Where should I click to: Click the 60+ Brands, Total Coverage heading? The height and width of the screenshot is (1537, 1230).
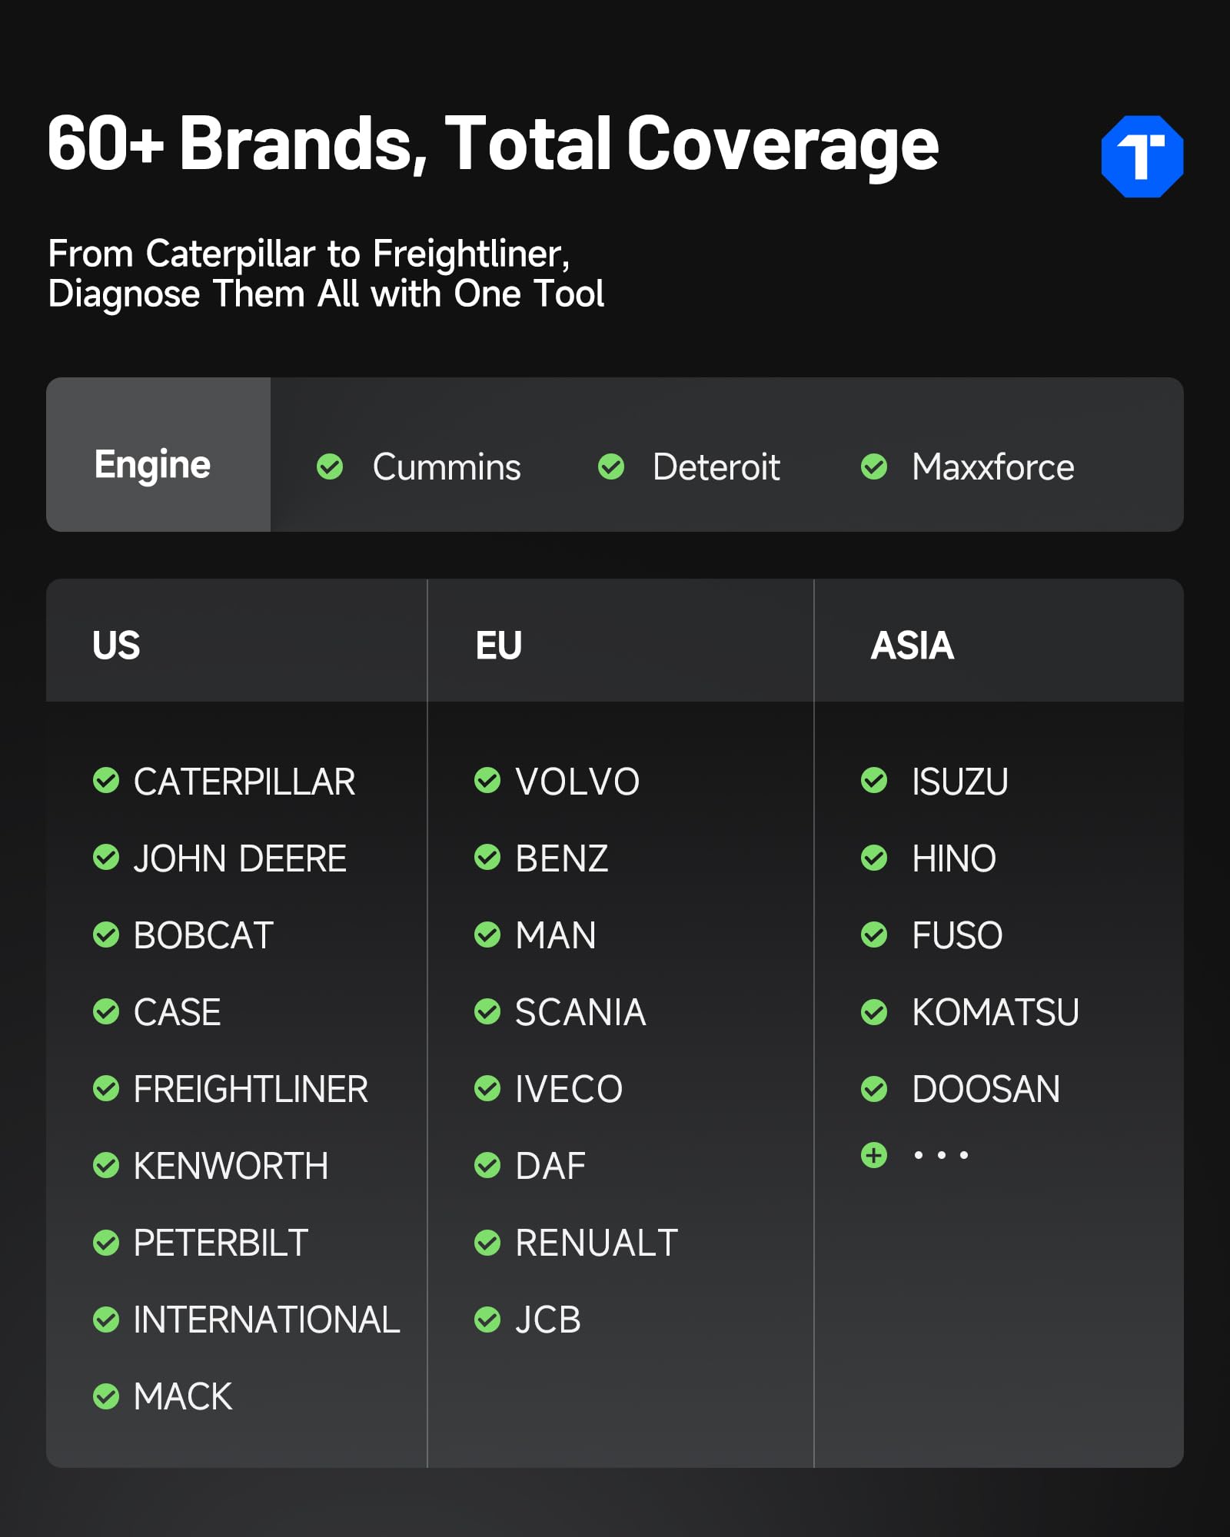pyautogui.click(x=493, y=144)
